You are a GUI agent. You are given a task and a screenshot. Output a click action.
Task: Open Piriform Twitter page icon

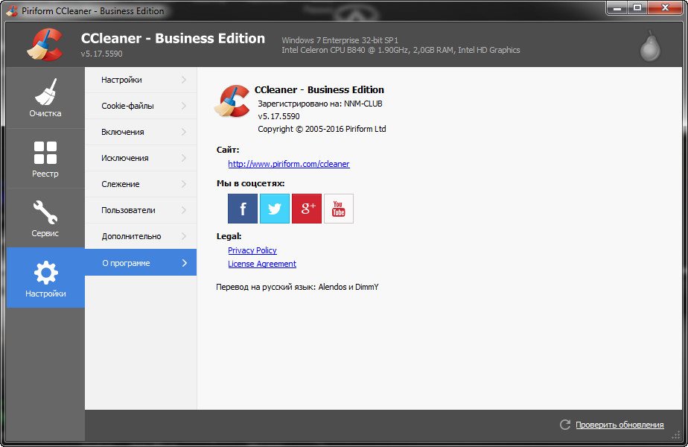275,209
